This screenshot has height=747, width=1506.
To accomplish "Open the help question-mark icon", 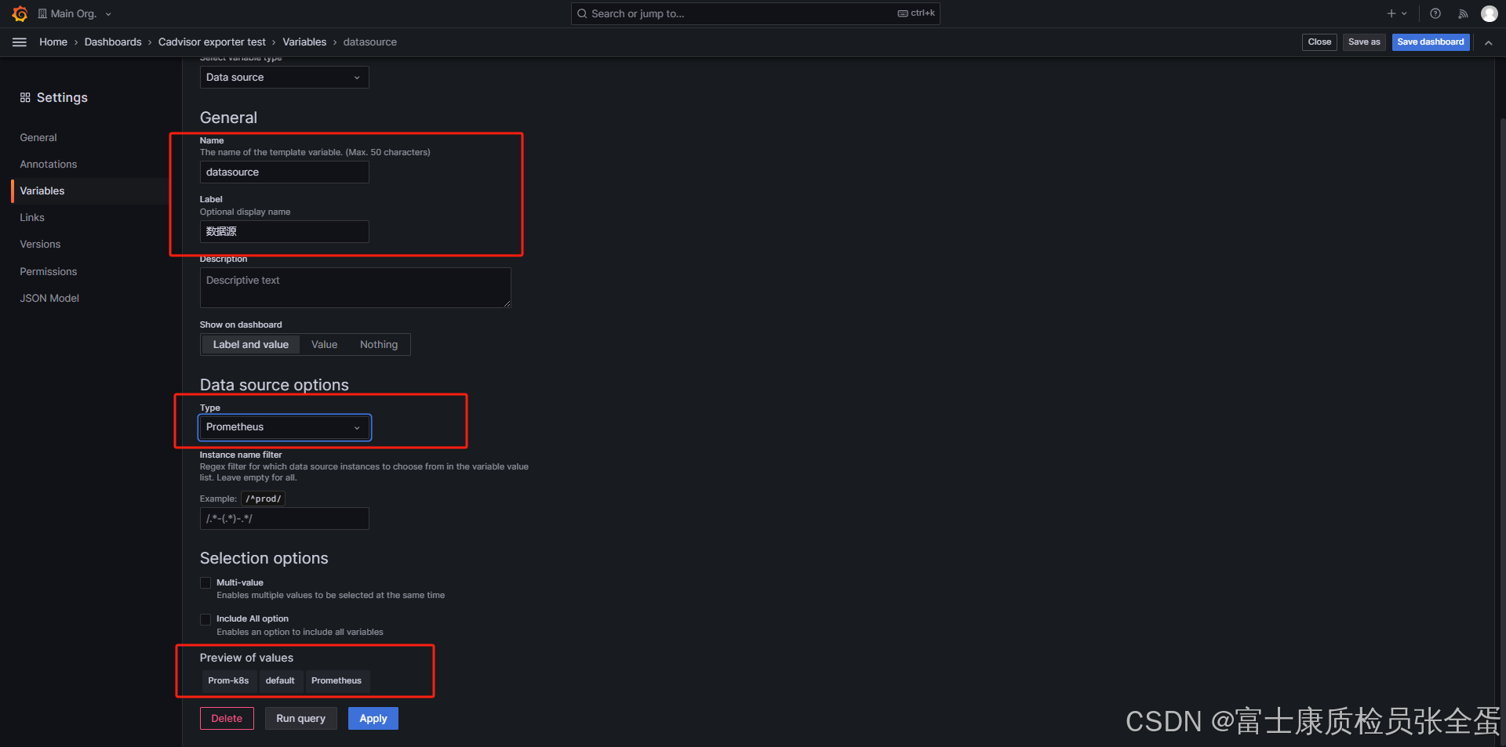I will point(1435,13).
